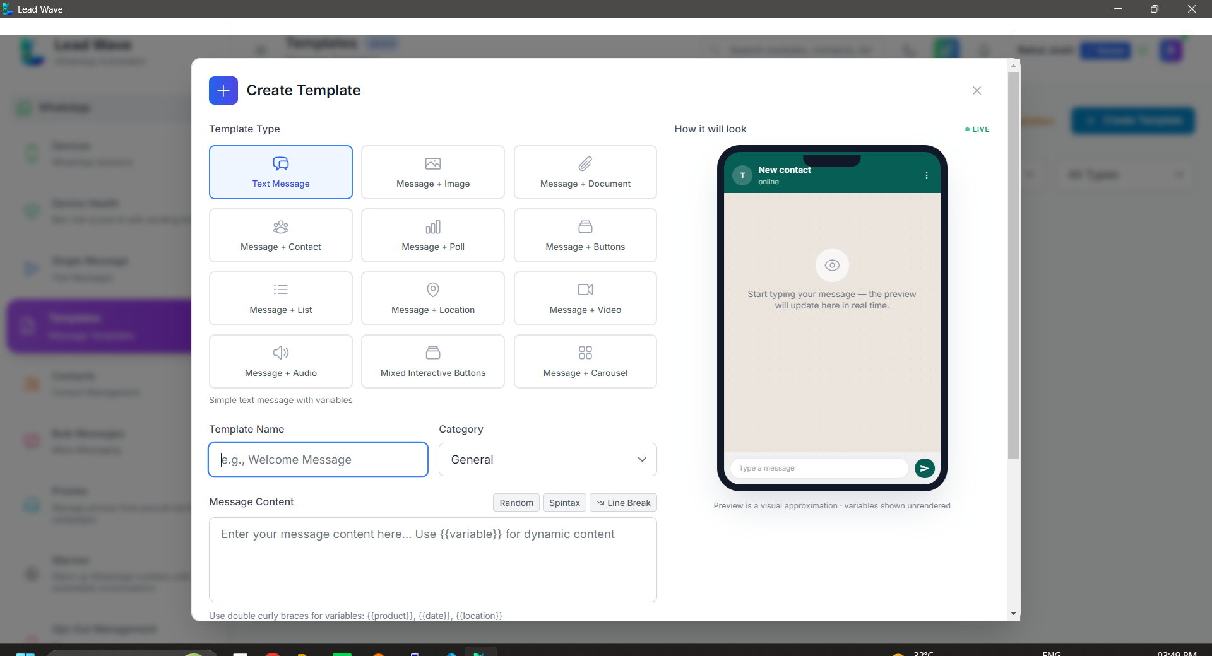Click the LIVE indicator label
Image resolution: width=1212 pixels, height=656 pixels.
[977, 129]
